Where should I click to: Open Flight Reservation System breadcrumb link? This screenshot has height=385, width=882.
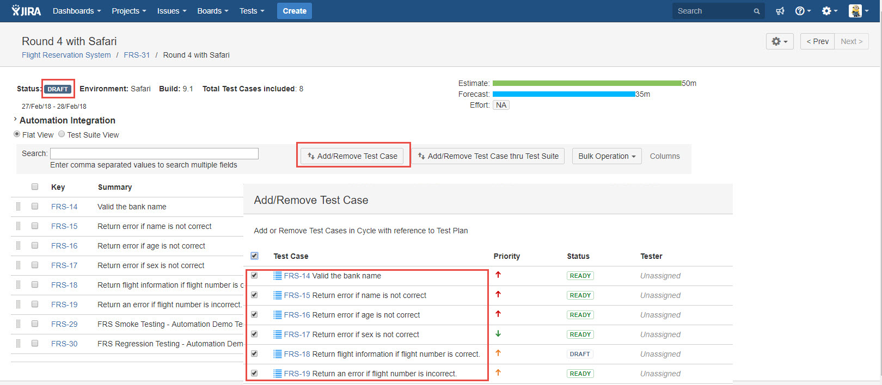[x=66, y=55]
